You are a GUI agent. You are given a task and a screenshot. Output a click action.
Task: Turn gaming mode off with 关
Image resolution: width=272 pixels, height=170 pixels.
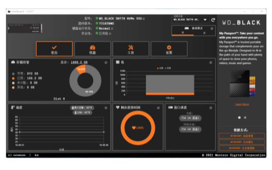[204, 33]
